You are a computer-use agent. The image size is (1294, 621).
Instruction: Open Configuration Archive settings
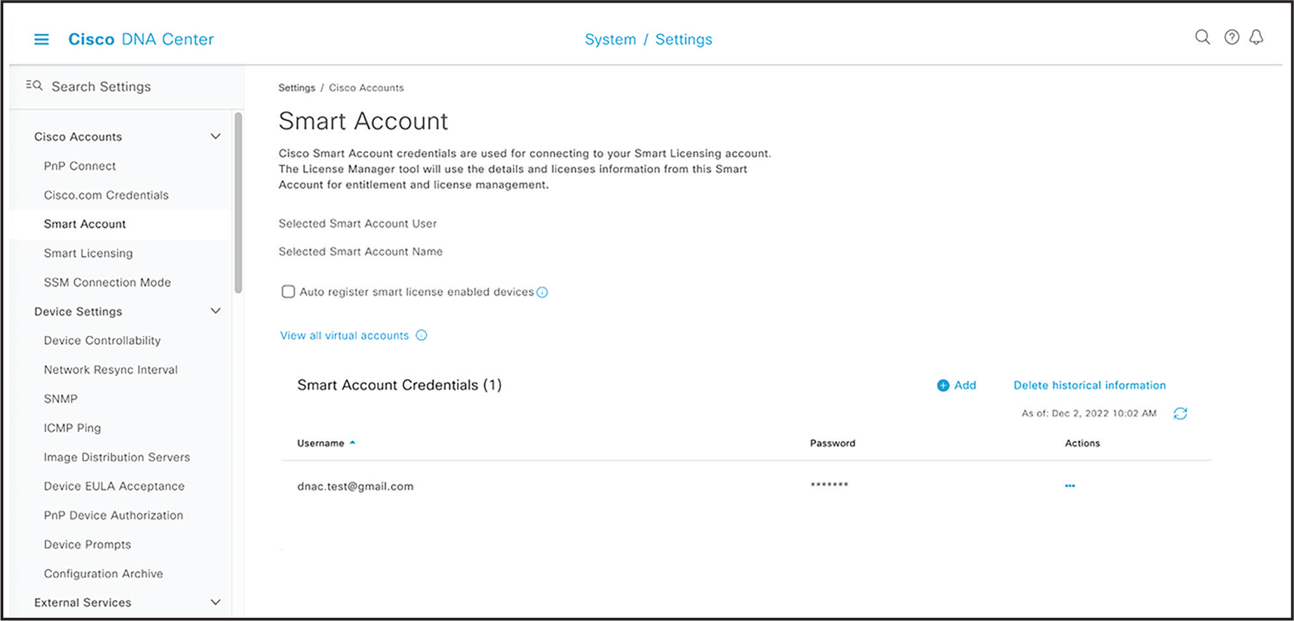tap(103, 573)
